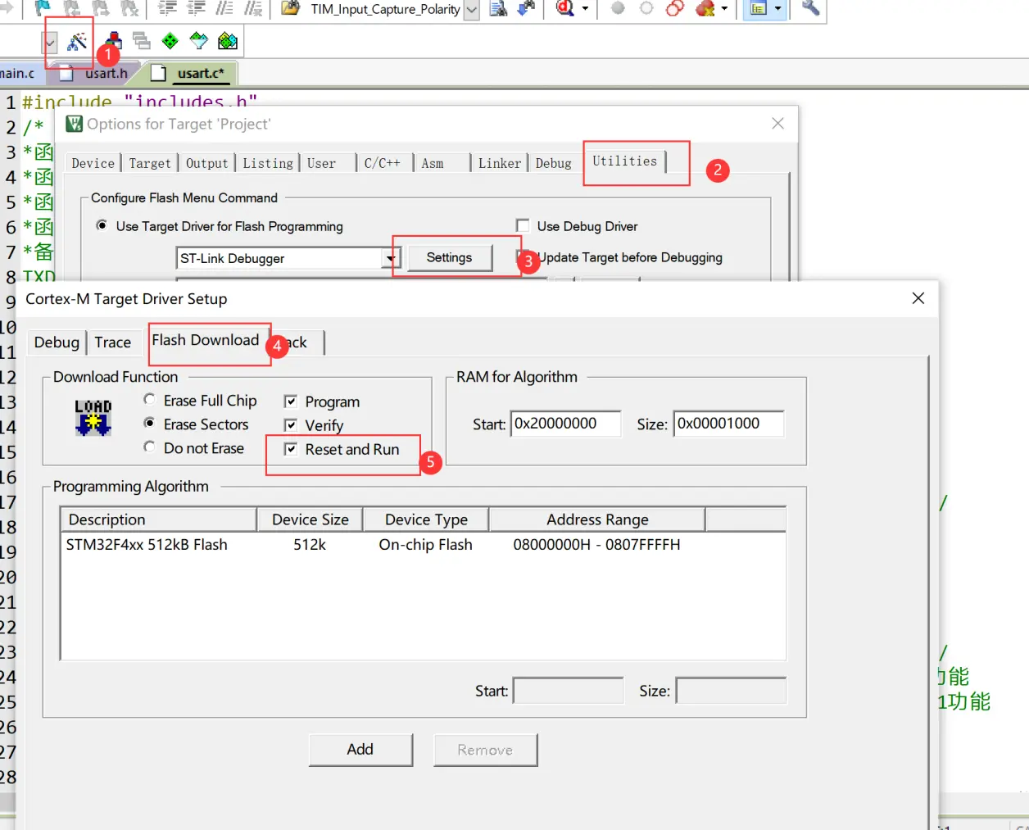Expand the target selection dropdown arrow
The image size is (1029, 830).
point(50,43)
